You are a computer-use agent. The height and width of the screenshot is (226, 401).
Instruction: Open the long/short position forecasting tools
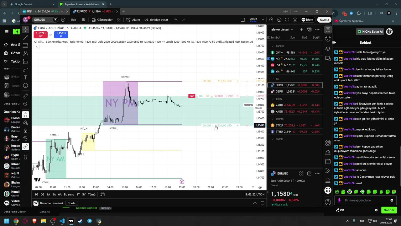point(26,62)
